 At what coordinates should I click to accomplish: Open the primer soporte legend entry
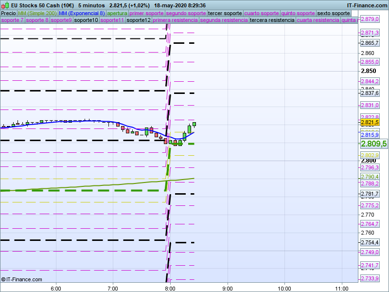[147, 13]
